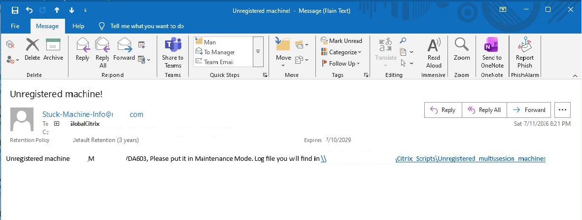Open the Follow Up flag menu
This screenshot has width=582, height=220.
[x=341, y=63]
